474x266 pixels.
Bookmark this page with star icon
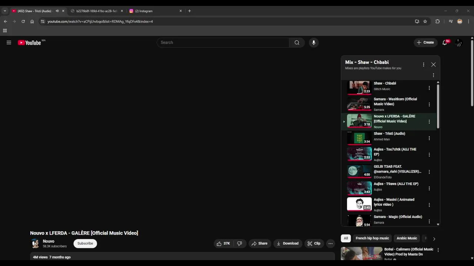(425, 21)
